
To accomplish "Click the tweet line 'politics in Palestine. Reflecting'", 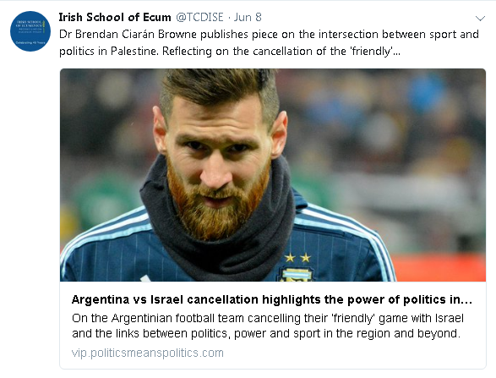I will (x=135, y=52).
